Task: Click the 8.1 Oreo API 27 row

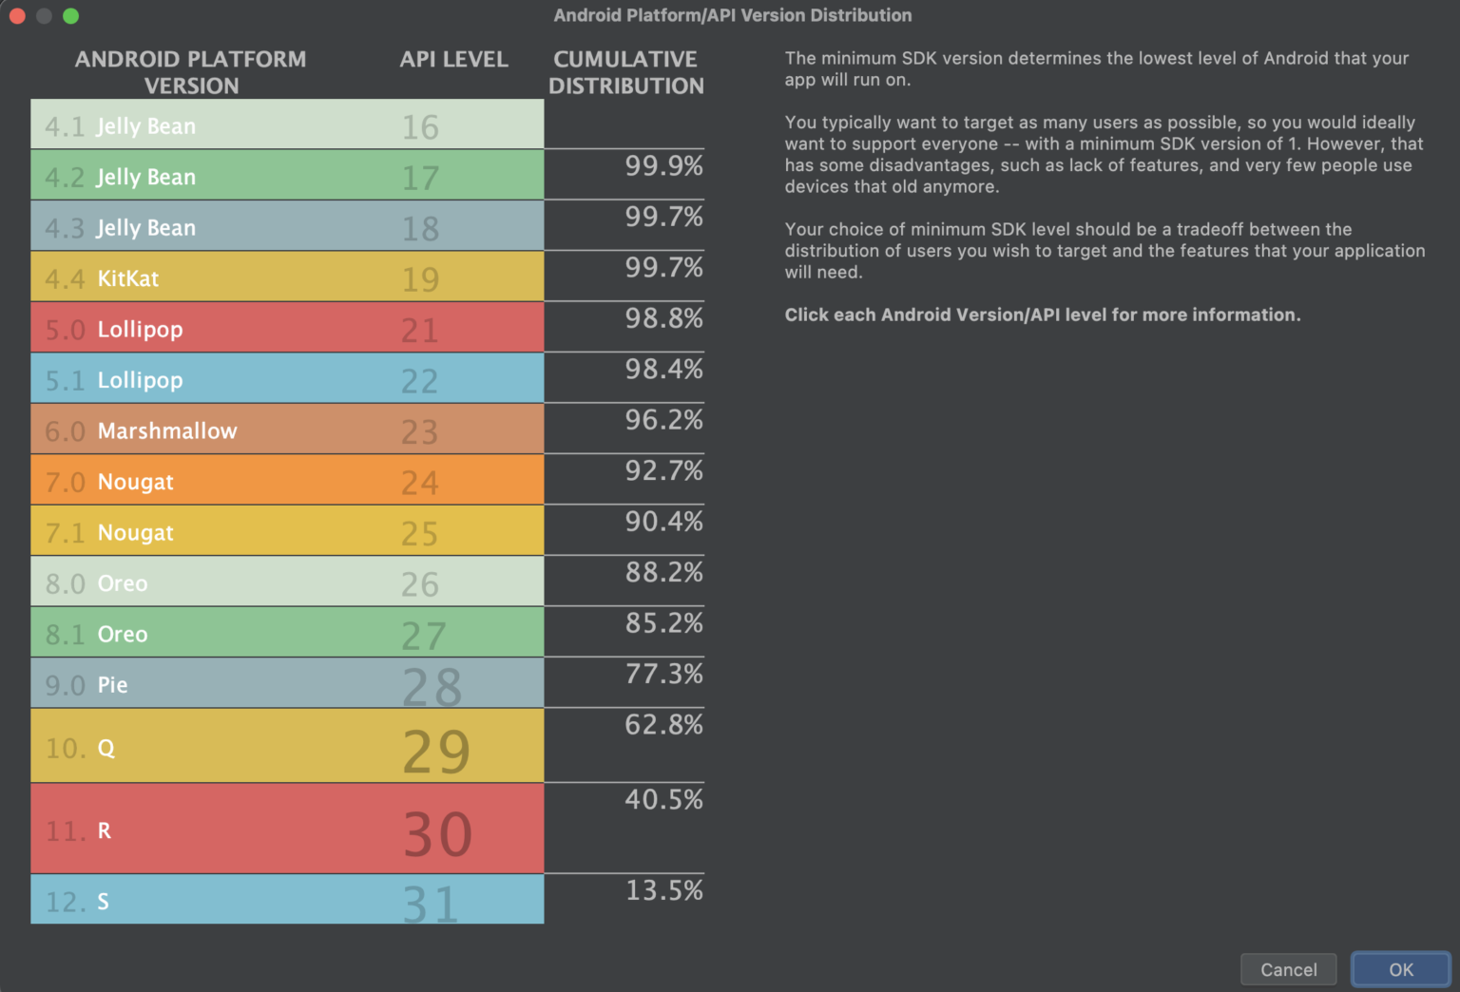Action: pos(287,633)
